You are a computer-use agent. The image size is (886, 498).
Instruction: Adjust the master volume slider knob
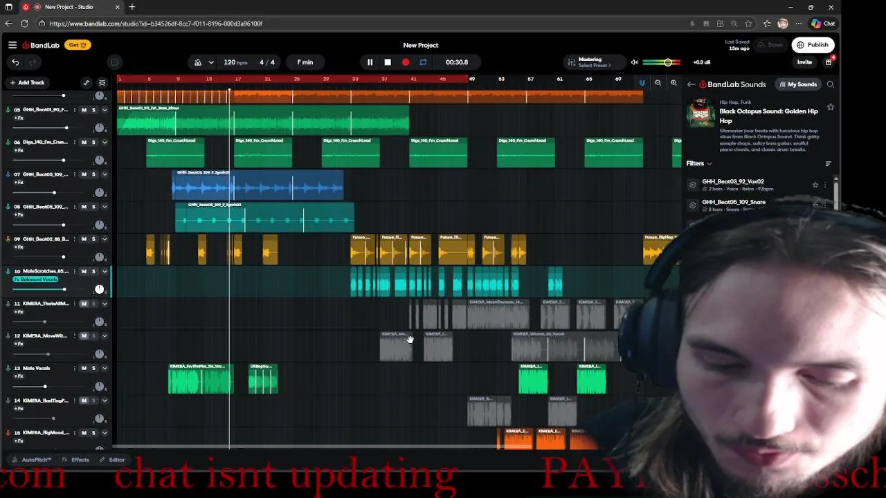668,62
